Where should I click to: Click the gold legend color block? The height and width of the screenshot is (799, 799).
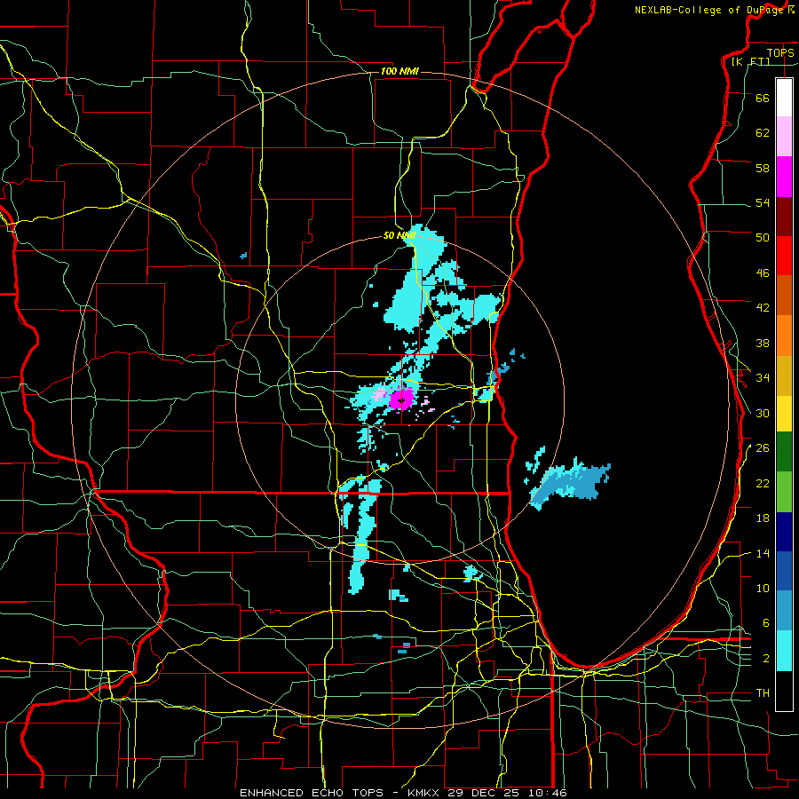pyautogui.click(x=784, y=375)
